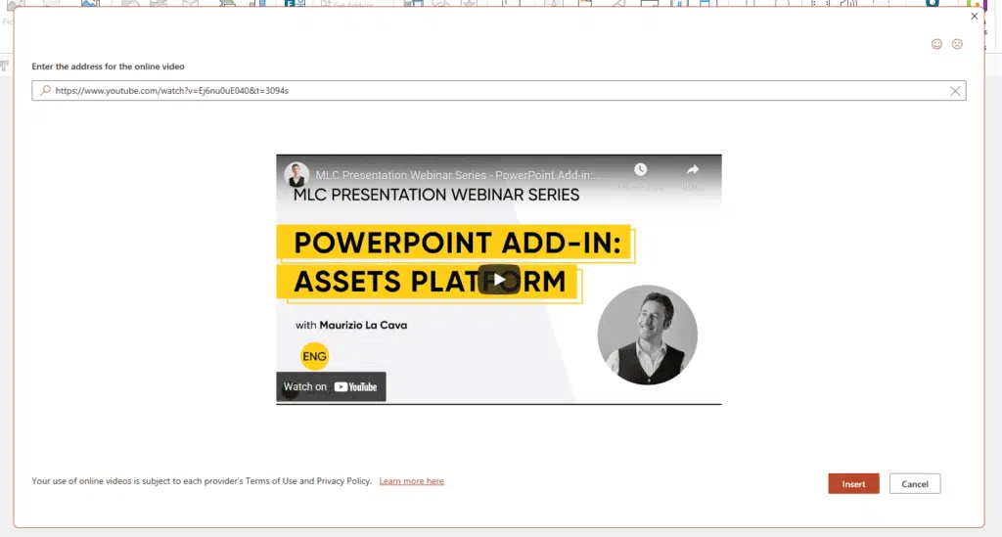Click the presenter's circular photo in preview

pos(647,336)
